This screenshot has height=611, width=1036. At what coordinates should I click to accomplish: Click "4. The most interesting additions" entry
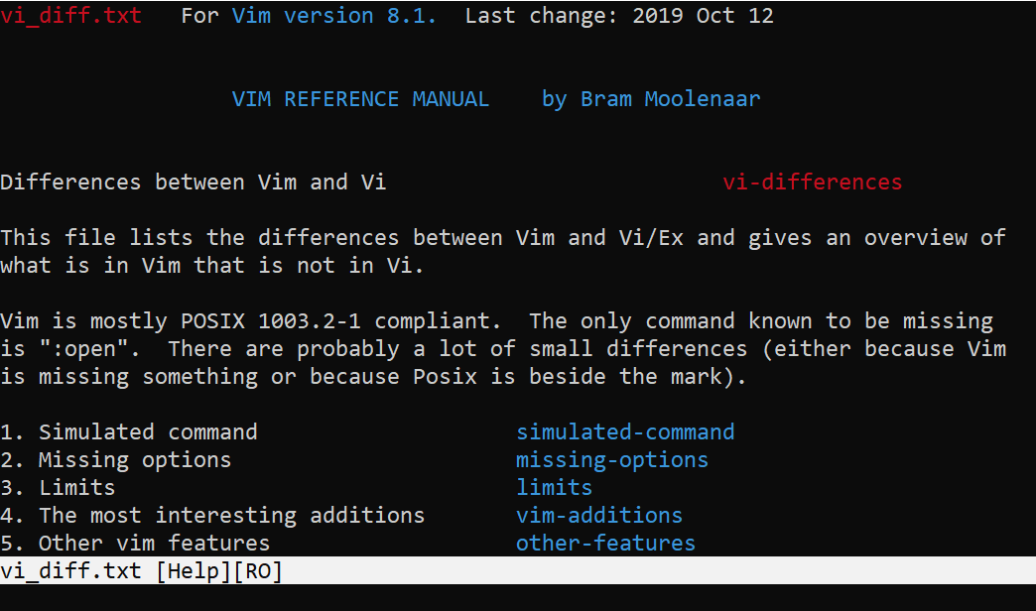(x=212, y=516)
